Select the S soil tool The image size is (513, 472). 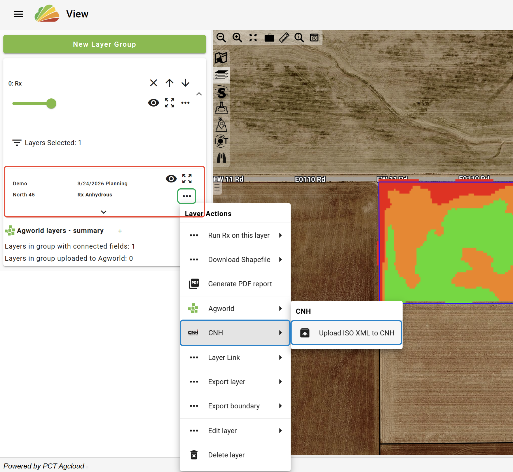pos(222,92)
